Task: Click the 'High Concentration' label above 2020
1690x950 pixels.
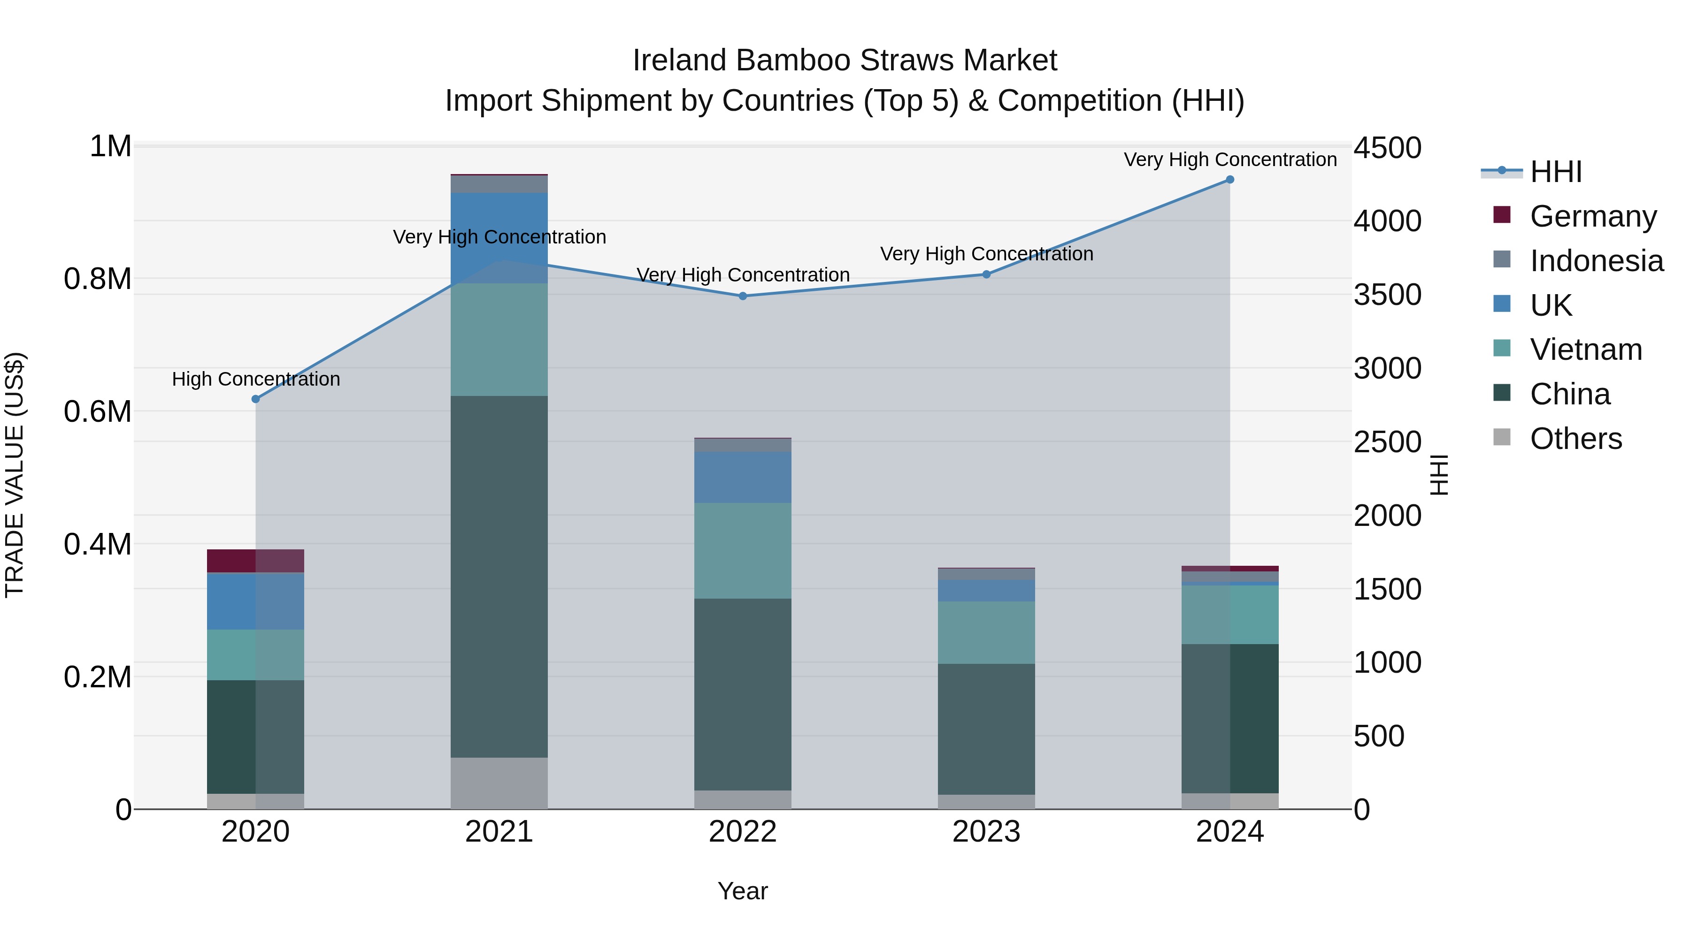Action: click(x=256, y=379)
